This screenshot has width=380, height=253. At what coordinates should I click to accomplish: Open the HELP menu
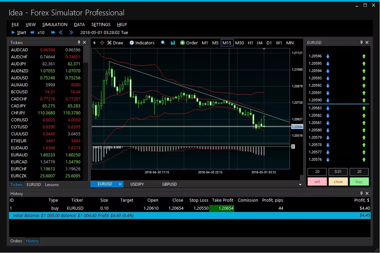[122, 25]
